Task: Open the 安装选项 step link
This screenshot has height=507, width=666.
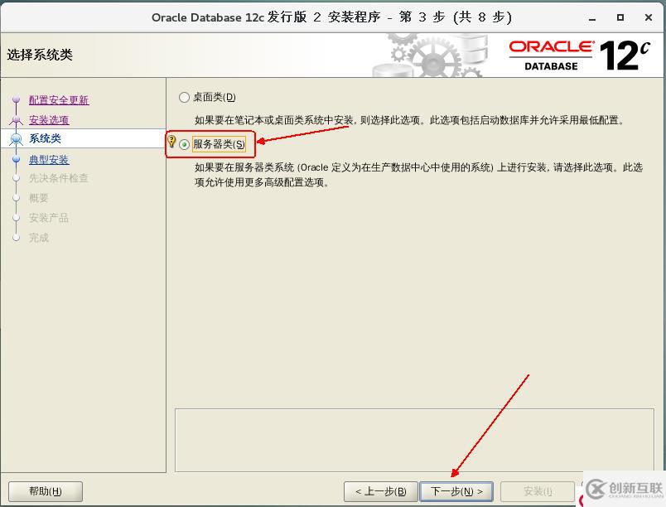Action: (x=49, y=120)
